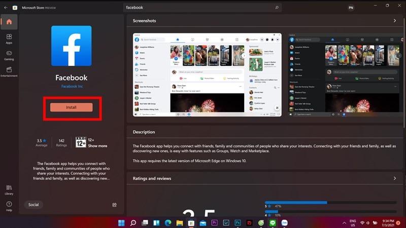This screenshot has height=228, width=406.
Task: Click the search box containing facebook
Action: click(202, 8)
